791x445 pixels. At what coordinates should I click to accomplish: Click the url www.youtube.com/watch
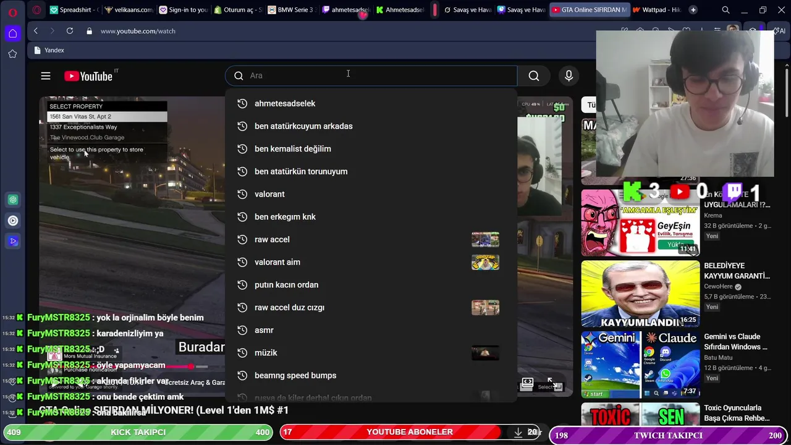click(138, 31)
